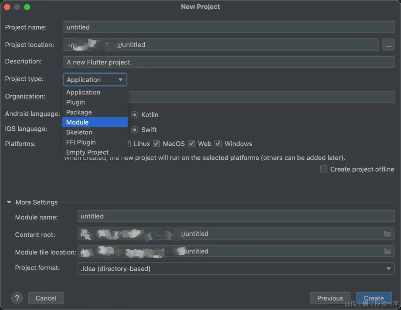Choose Empty Project from project type list

(x=95, y=152)
